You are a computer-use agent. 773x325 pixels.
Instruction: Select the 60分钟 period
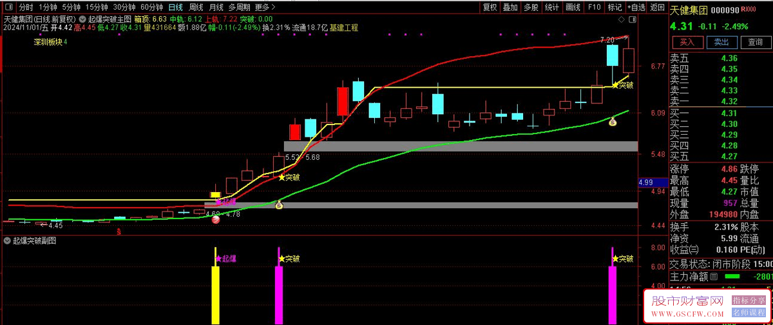coord(152,7)
